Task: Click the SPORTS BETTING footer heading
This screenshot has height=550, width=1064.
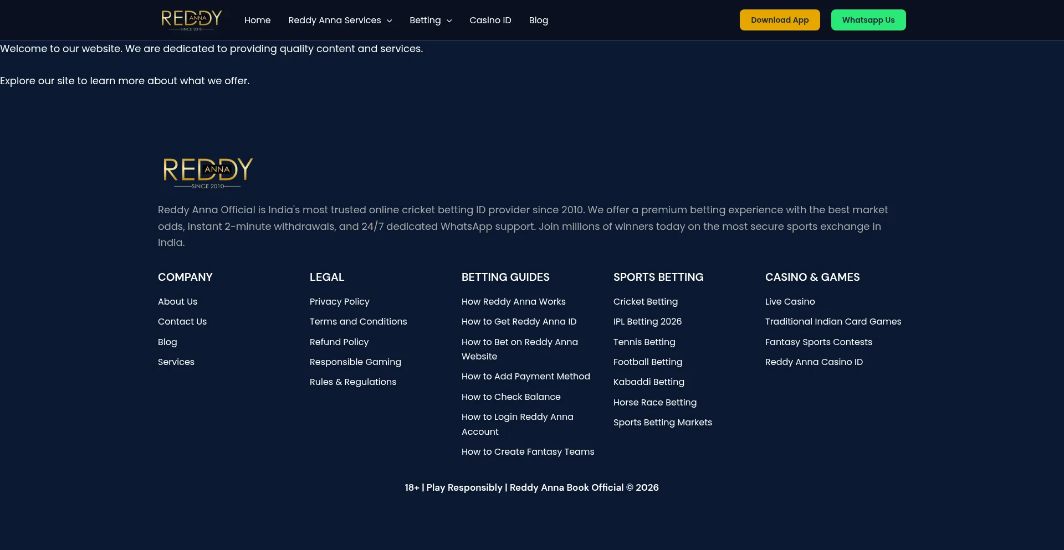Action: (x=658, y=277)
